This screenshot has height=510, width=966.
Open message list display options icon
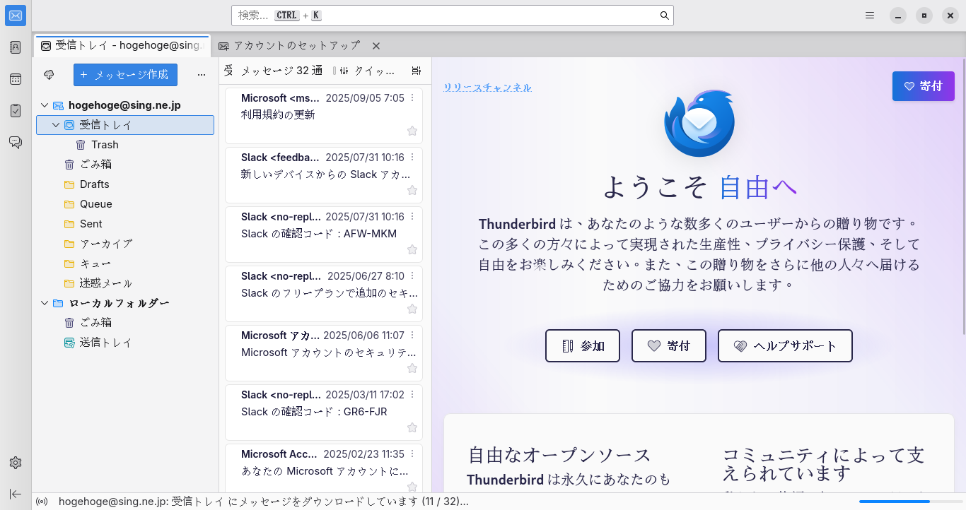coord(417,71)
